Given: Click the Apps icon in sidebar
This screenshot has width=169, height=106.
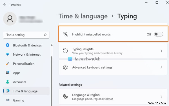Looking at the screenshot, I should [x=8, y=73].
